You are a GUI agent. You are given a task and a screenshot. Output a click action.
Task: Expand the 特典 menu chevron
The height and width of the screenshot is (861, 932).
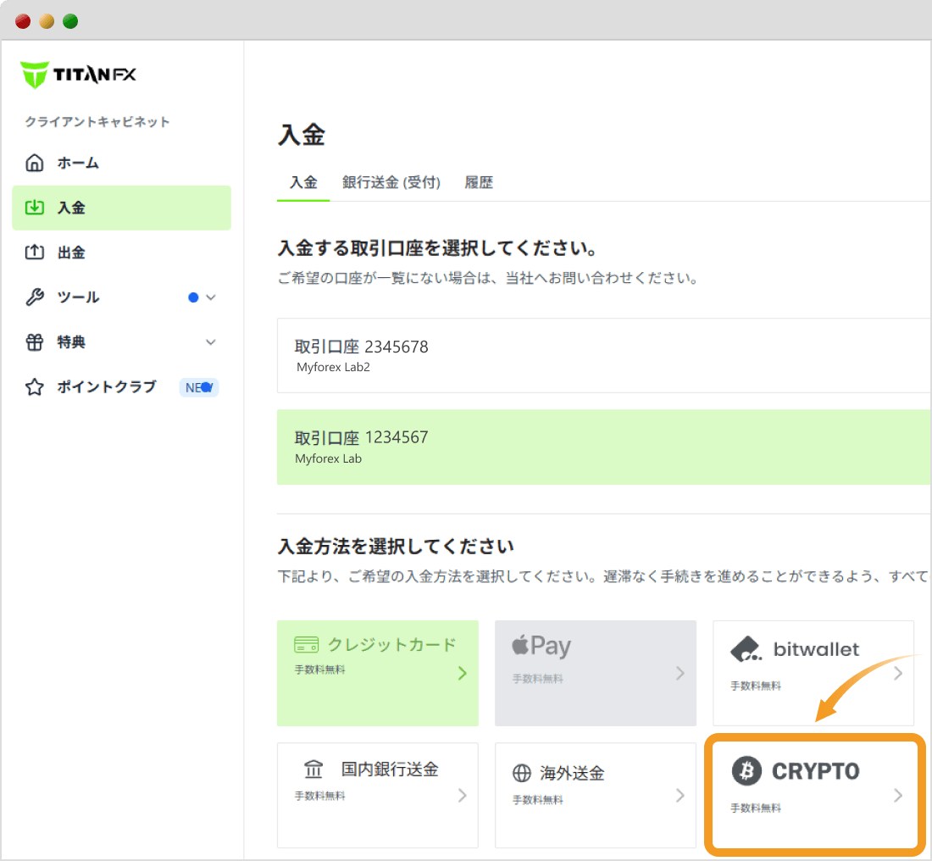tap(210, 342)
